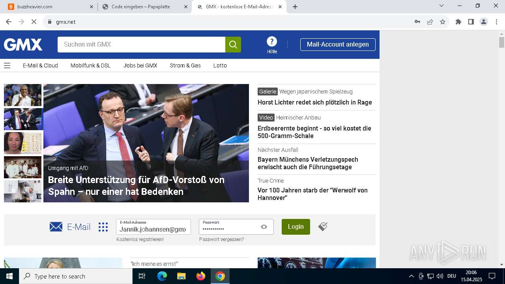This screenshot has width=505, height=284.
Task: Open the Bayern Münchens Verletzungspech article
Action: [x=308, y=163]
